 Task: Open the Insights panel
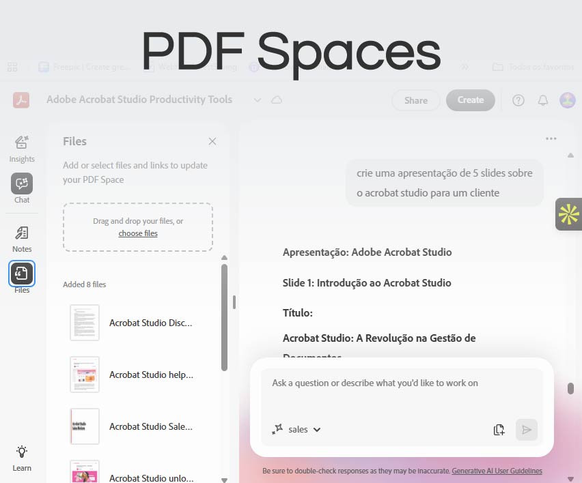point(22,149)
